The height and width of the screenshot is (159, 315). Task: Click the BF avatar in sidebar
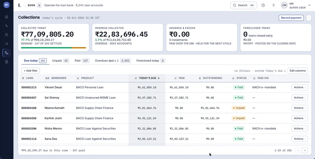click(6, 5)
